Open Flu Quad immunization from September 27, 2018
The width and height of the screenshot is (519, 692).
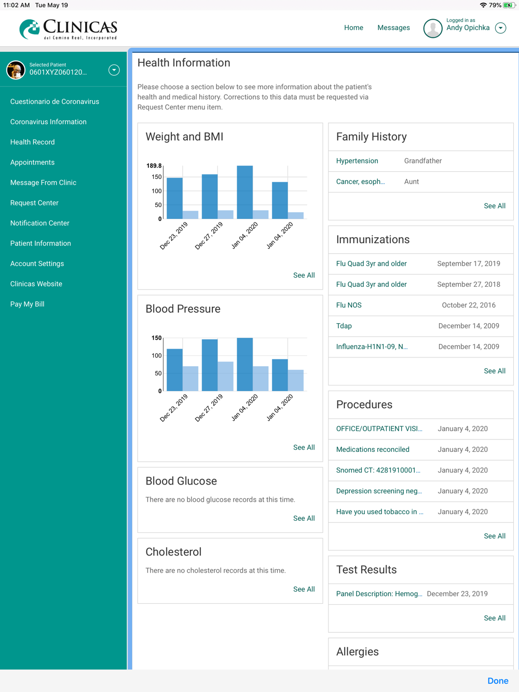(371, 284)
